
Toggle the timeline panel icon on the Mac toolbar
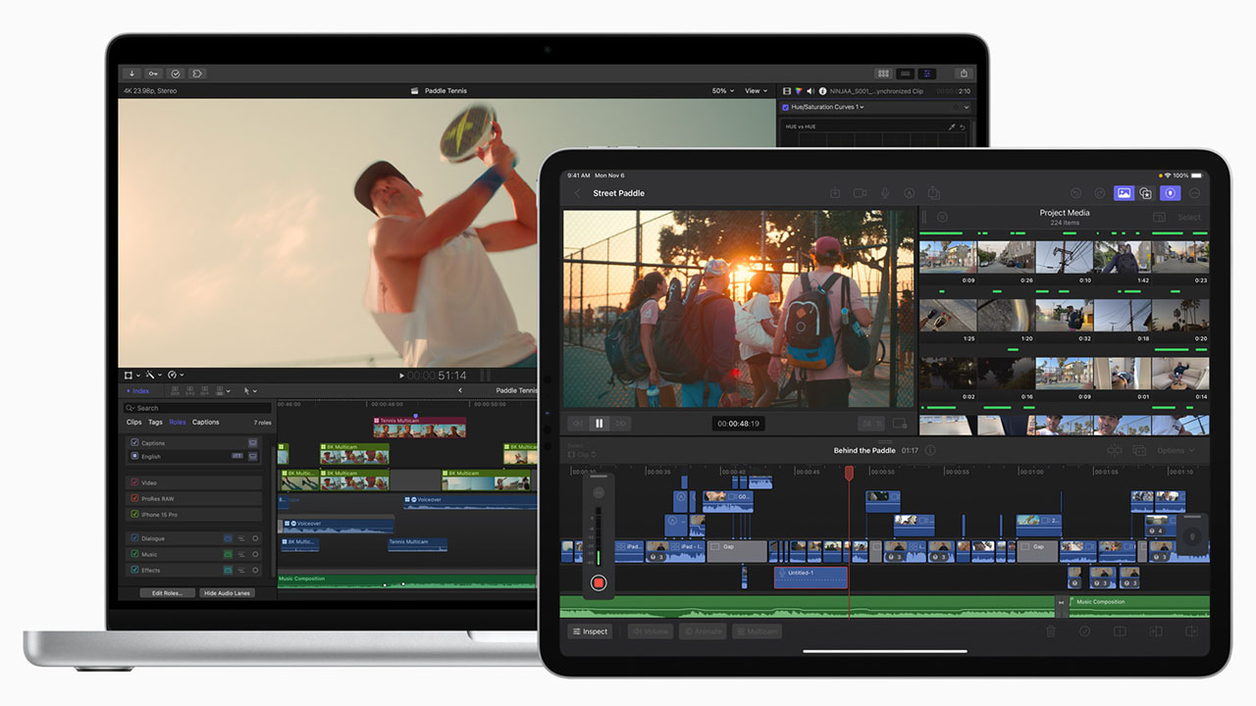[x=906, y=74]
